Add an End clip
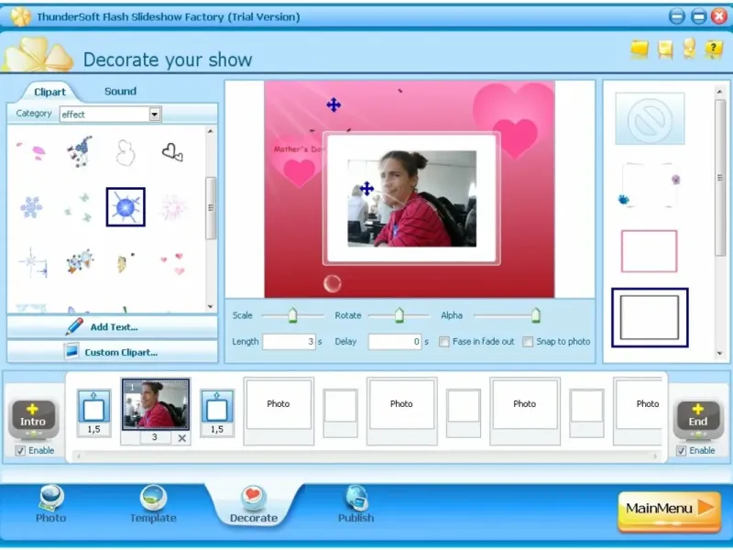The image size is (733, 550). tap(698, 418)
